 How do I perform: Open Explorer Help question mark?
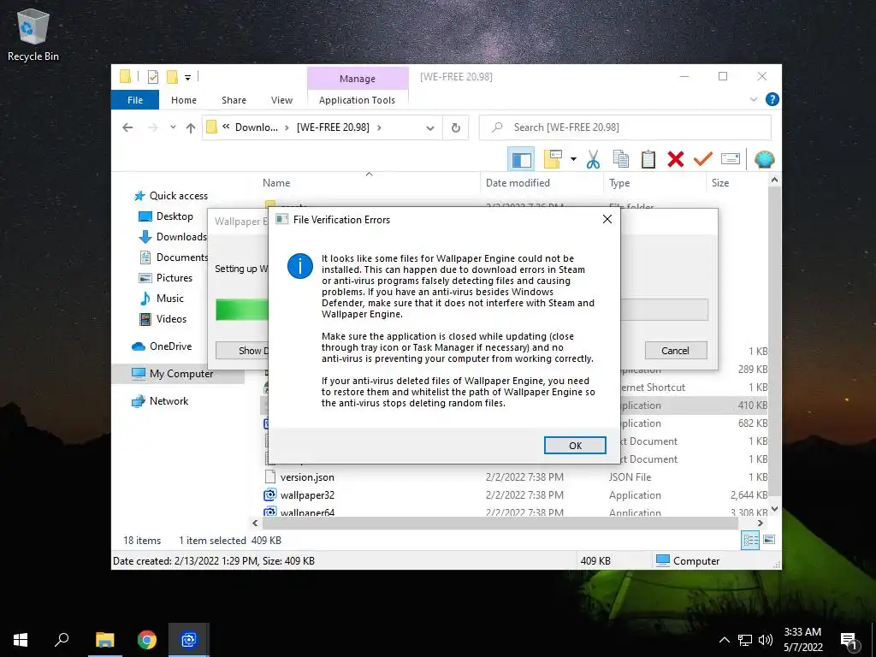pos(772,99)
